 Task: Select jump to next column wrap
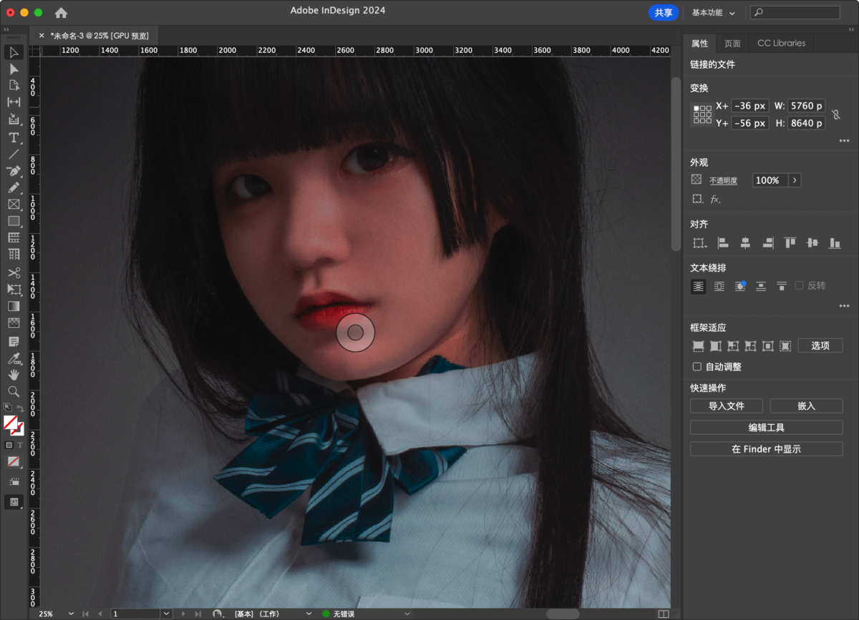click(782, 286)
